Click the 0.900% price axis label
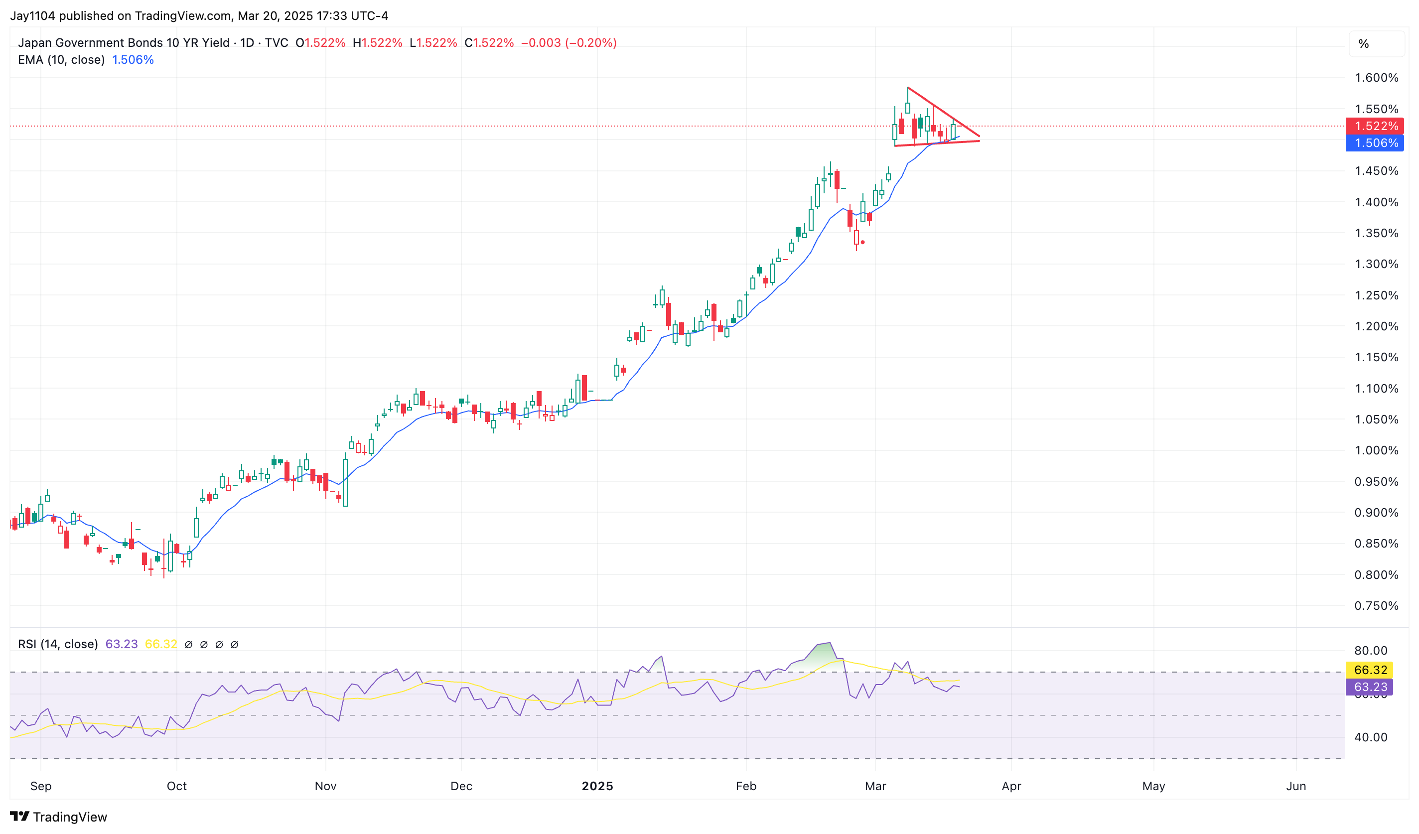The image size is (1419, 834). 1376,513
